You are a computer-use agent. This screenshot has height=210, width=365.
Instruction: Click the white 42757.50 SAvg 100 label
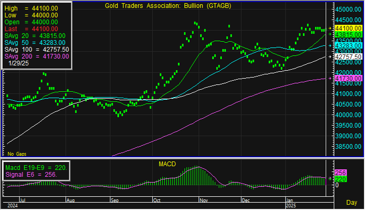[348, 56]
